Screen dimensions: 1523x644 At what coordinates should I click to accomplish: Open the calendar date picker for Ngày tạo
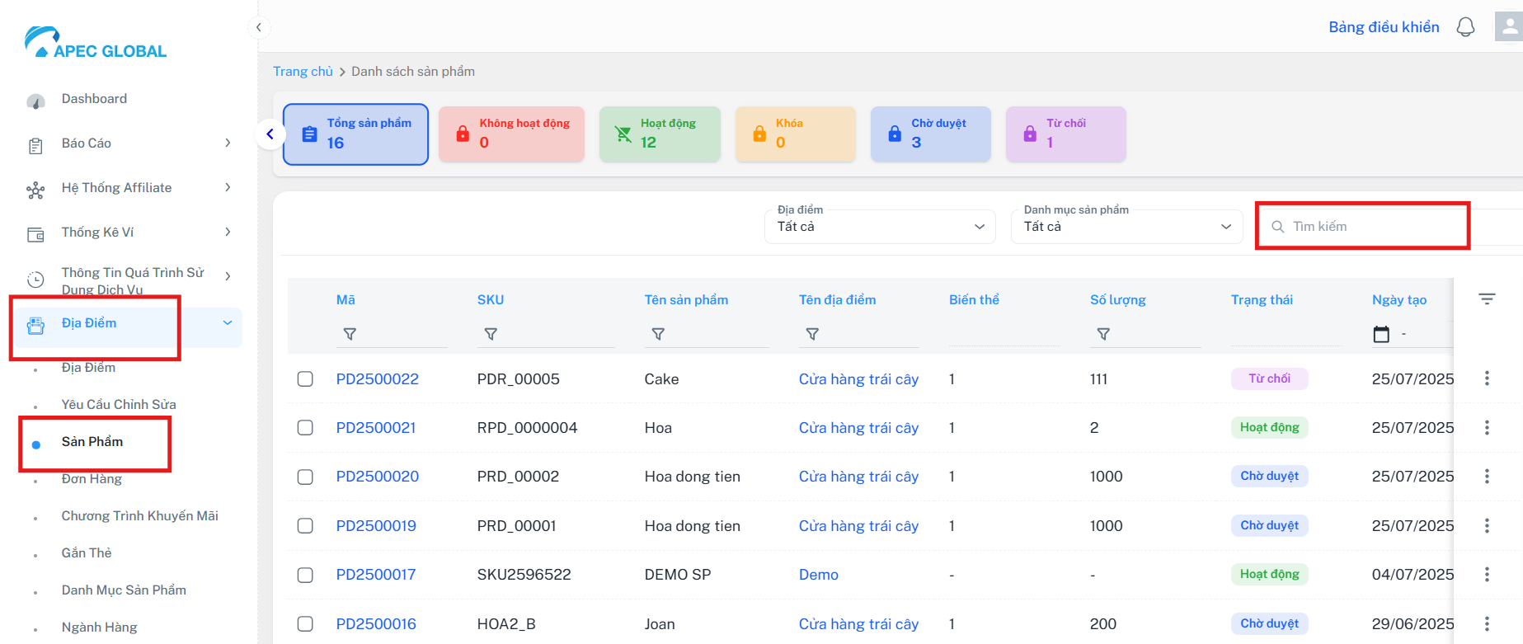(1381, 334)
